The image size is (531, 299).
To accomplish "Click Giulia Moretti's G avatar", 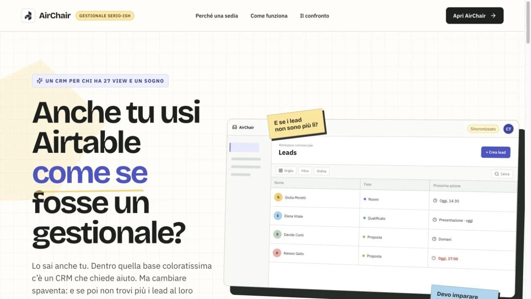I will click(x=278, y=197).
